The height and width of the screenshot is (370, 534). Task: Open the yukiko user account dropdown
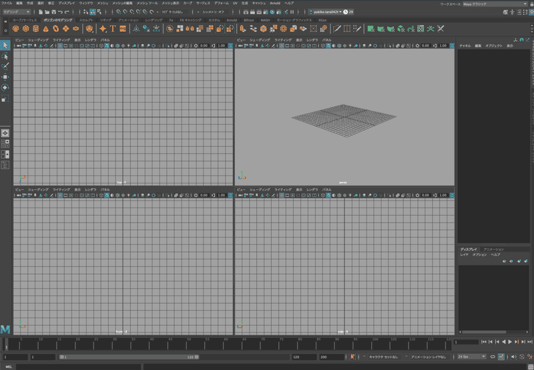[x=326, y=12]
